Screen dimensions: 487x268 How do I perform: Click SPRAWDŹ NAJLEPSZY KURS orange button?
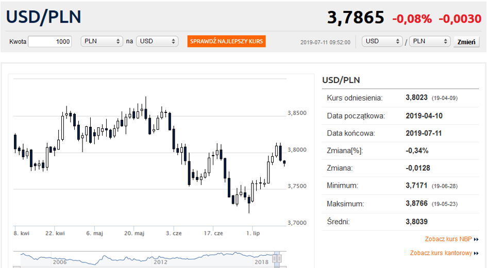click(226, 41)
